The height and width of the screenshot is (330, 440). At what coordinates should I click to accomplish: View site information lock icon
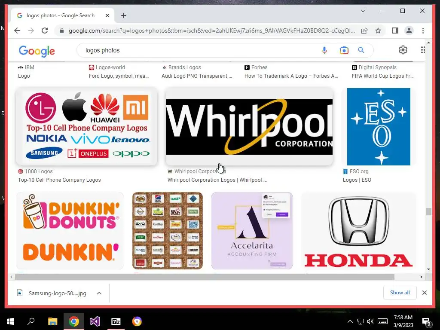point(62,31)
